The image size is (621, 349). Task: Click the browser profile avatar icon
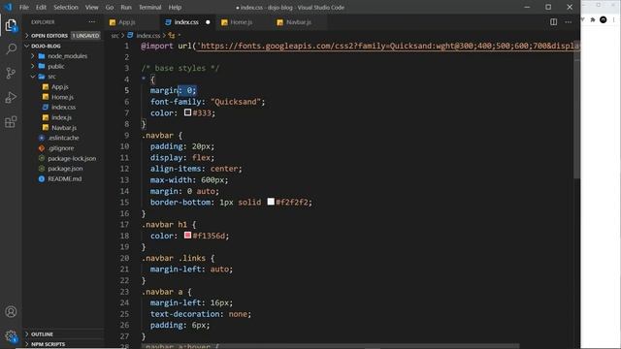pos(604,19)
